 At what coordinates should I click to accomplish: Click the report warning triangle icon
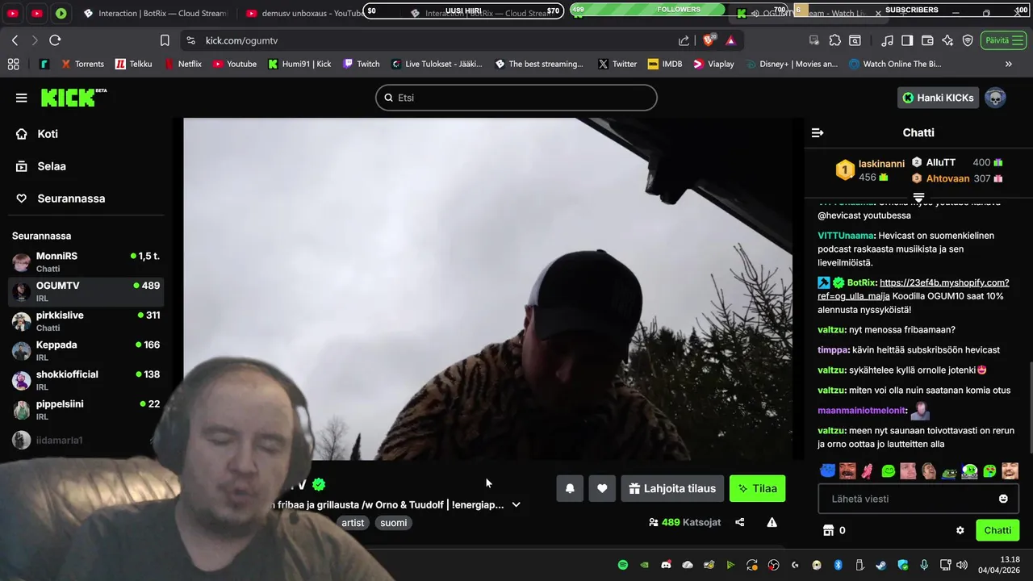tap(772, 522)
